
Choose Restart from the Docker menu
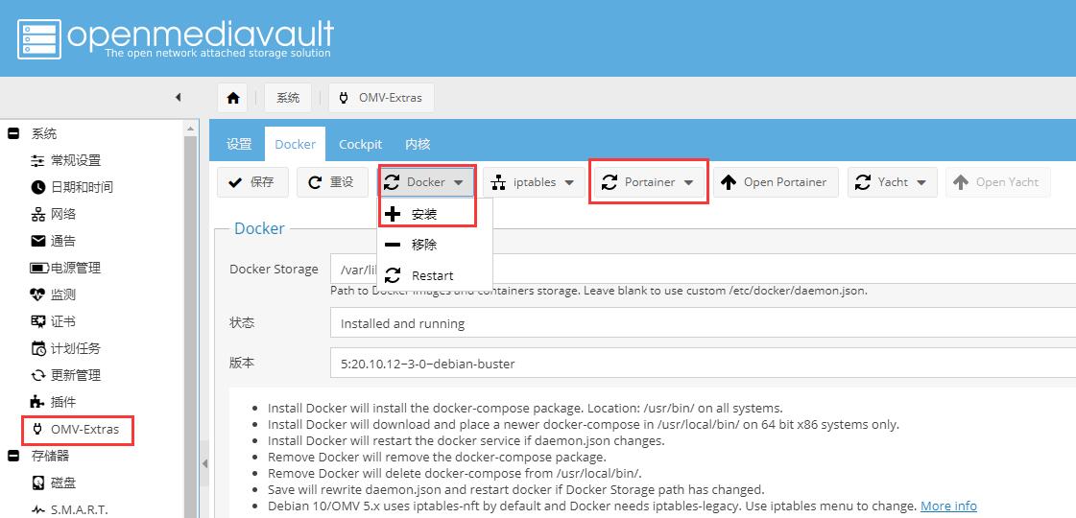pyautogui.click(x=432, y=275)
